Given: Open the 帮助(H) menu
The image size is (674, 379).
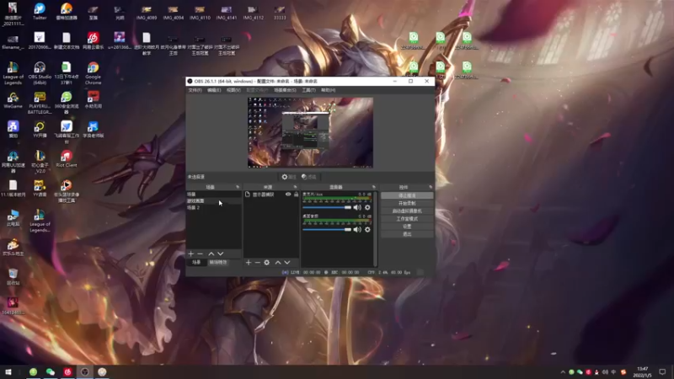Looking at the screenshot, I should tap(328, 90).
